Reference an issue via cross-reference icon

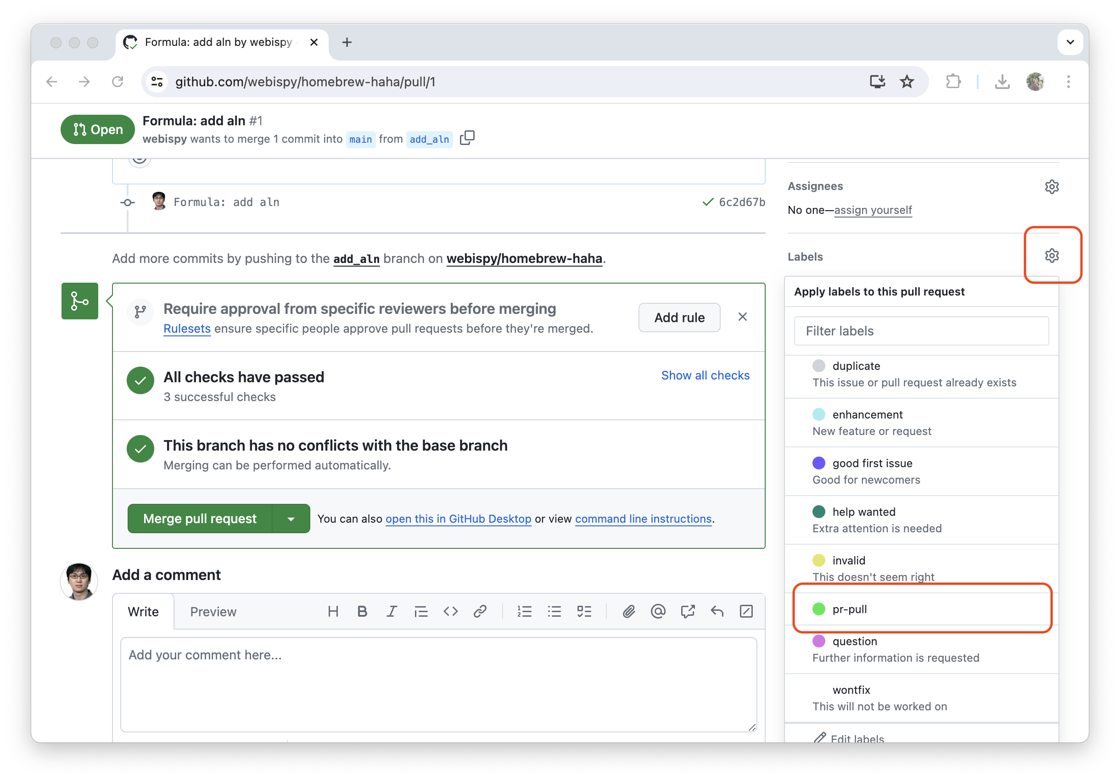(687, 611)
